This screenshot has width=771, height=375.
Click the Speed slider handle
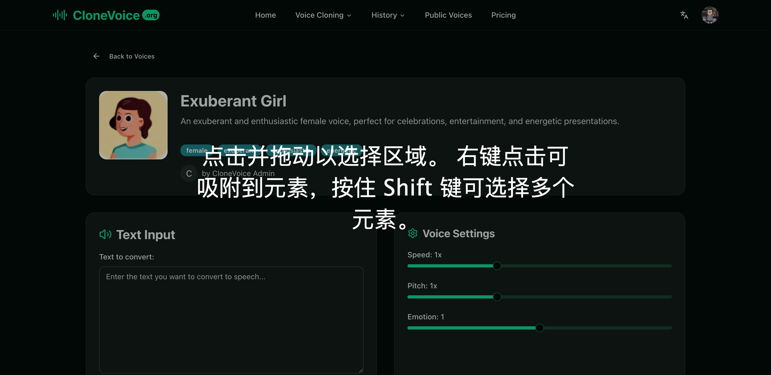click(x=497, y=266)
